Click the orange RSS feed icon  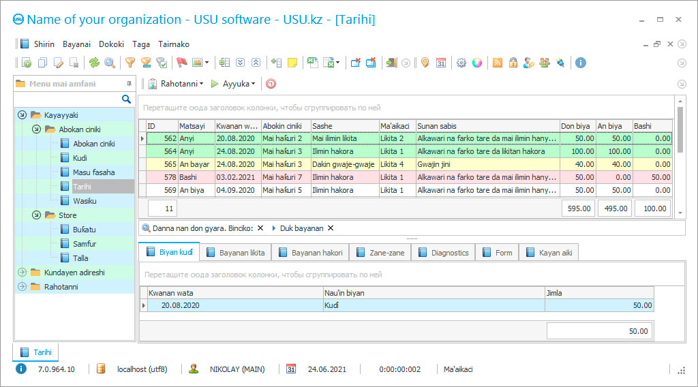pyautogui.click(x=498, y=63)
